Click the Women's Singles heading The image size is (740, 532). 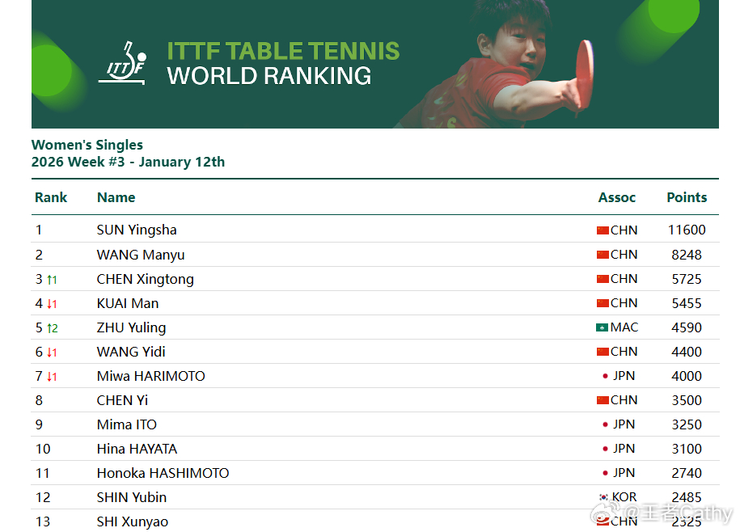tap(87, 145)
